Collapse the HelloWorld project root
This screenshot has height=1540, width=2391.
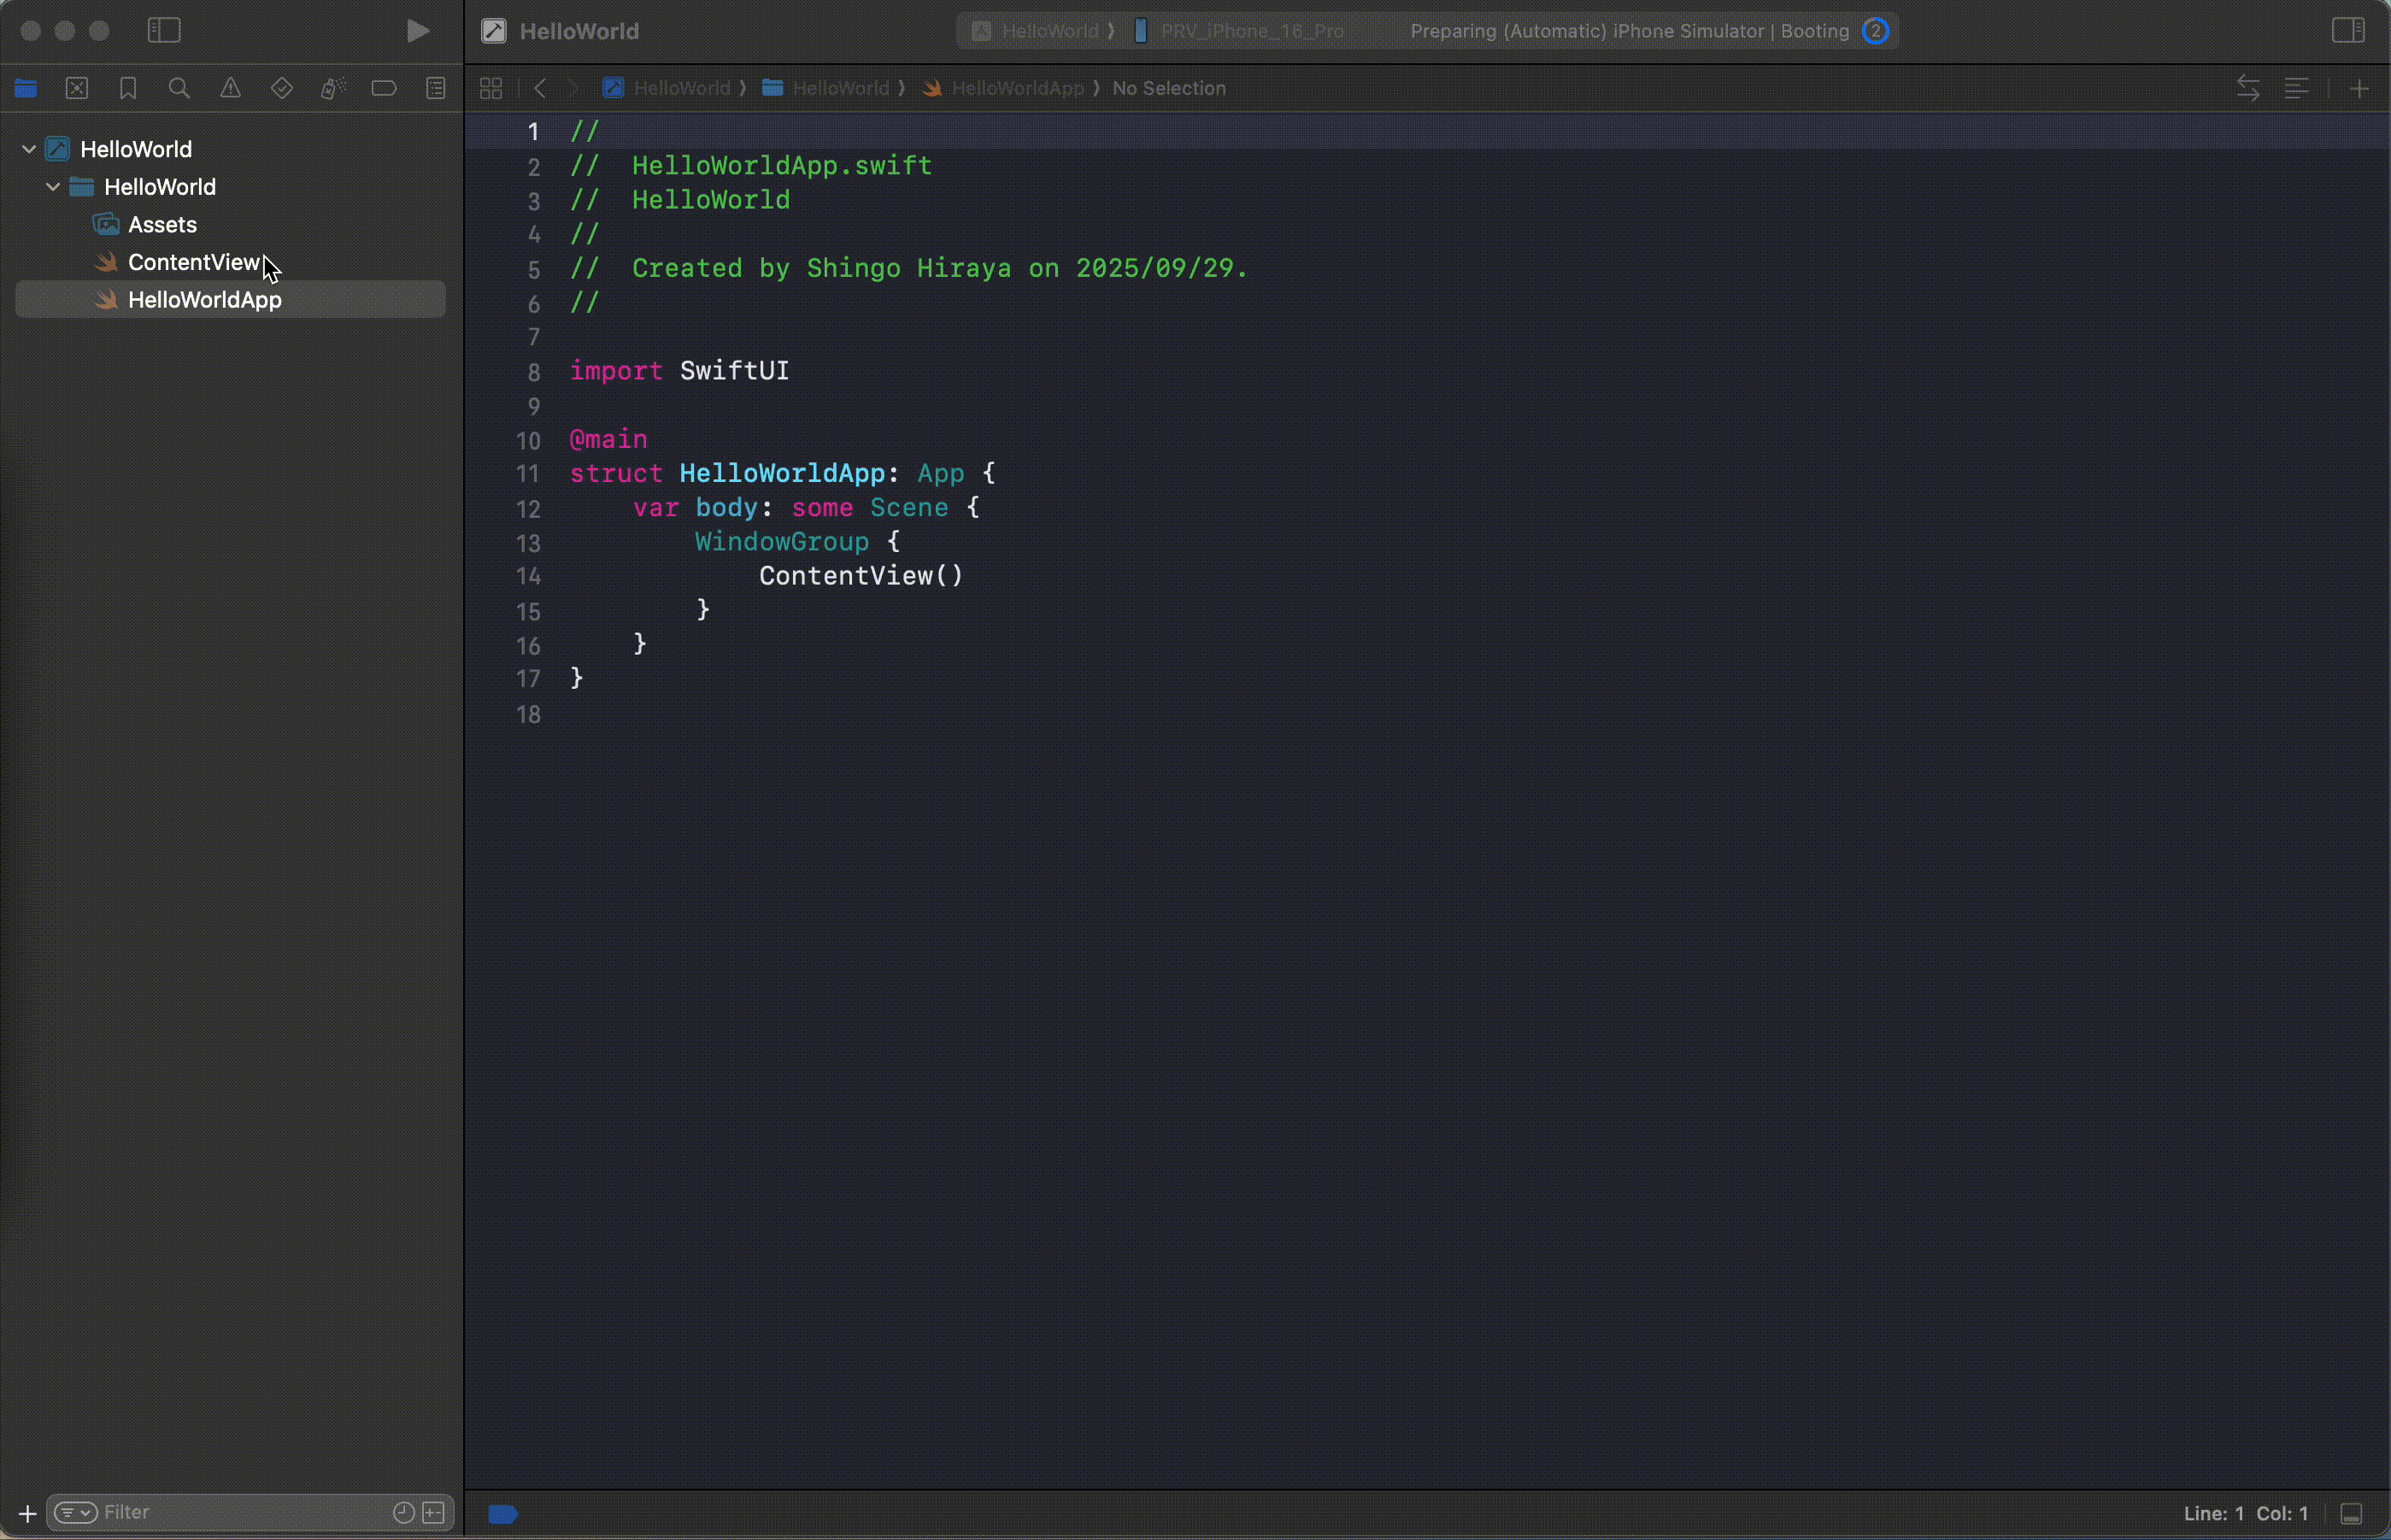tap(29, 149)
